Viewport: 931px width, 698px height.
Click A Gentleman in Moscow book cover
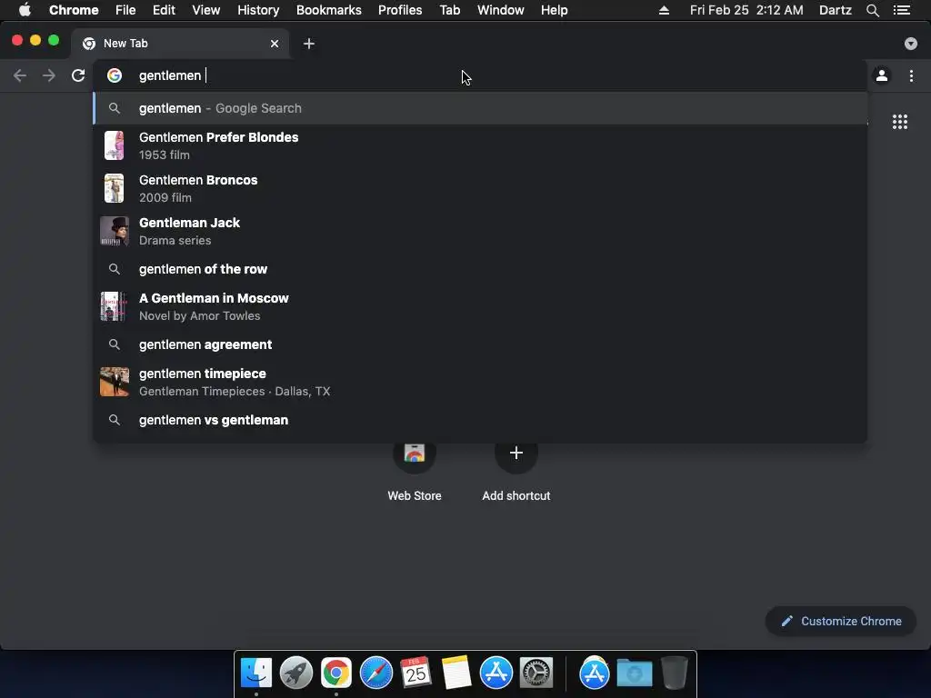click(x=114, y=306)
